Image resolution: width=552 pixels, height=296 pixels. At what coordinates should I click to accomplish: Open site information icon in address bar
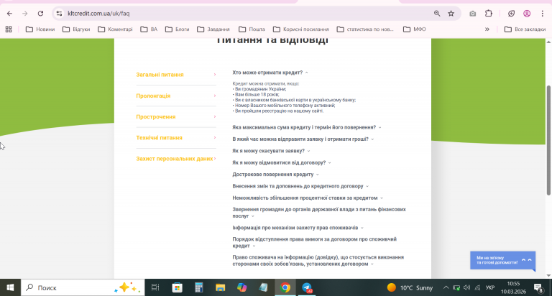[x=59, y=14]
